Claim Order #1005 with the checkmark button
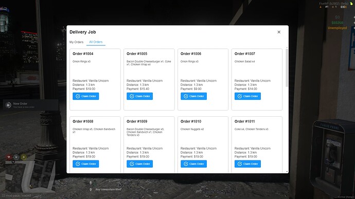 [x=139, y=96]
